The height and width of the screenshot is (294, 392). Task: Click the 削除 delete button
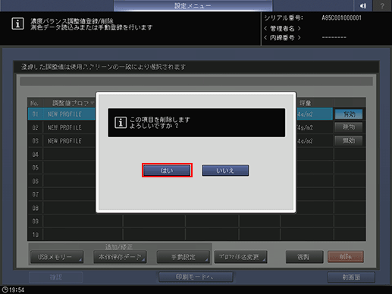pyautogui.click(x=346, y=257)
